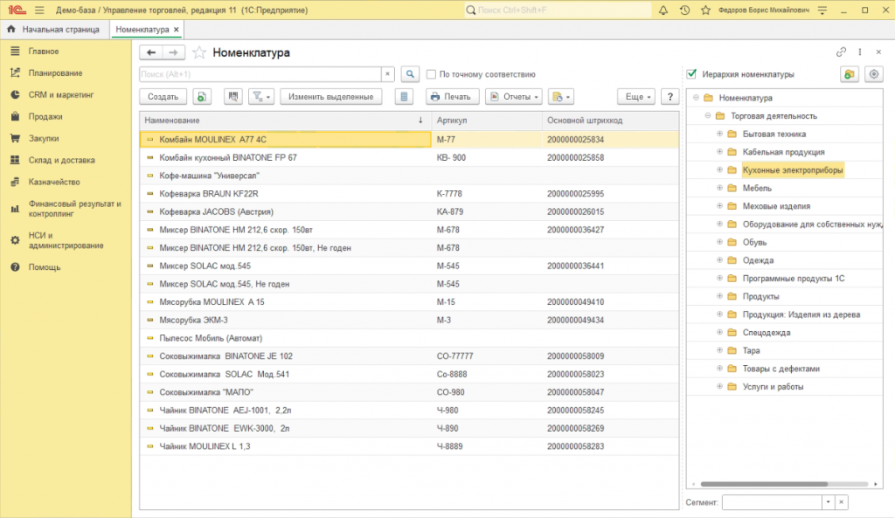This screenshot has height=518, width=895.
Task: Select row Мясорубка ЭКМ-3
Action: pyautogui.click(x=409, y=320)
